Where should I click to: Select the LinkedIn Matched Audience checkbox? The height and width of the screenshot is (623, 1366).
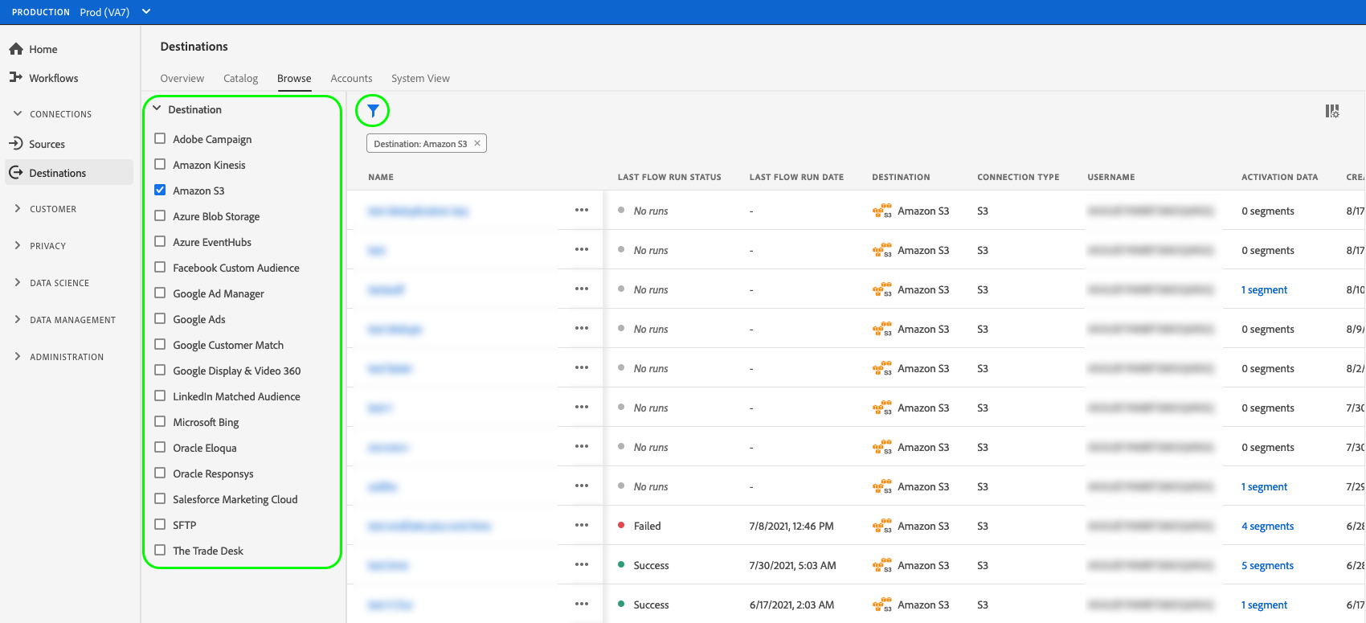point(160,396)
